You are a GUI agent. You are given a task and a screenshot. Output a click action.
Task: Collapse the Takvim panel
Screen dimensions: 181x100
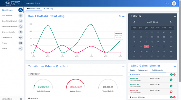pos(174,17)
